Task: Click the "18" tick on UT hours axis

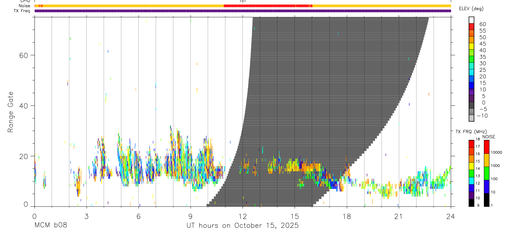Action: point(346,216)
